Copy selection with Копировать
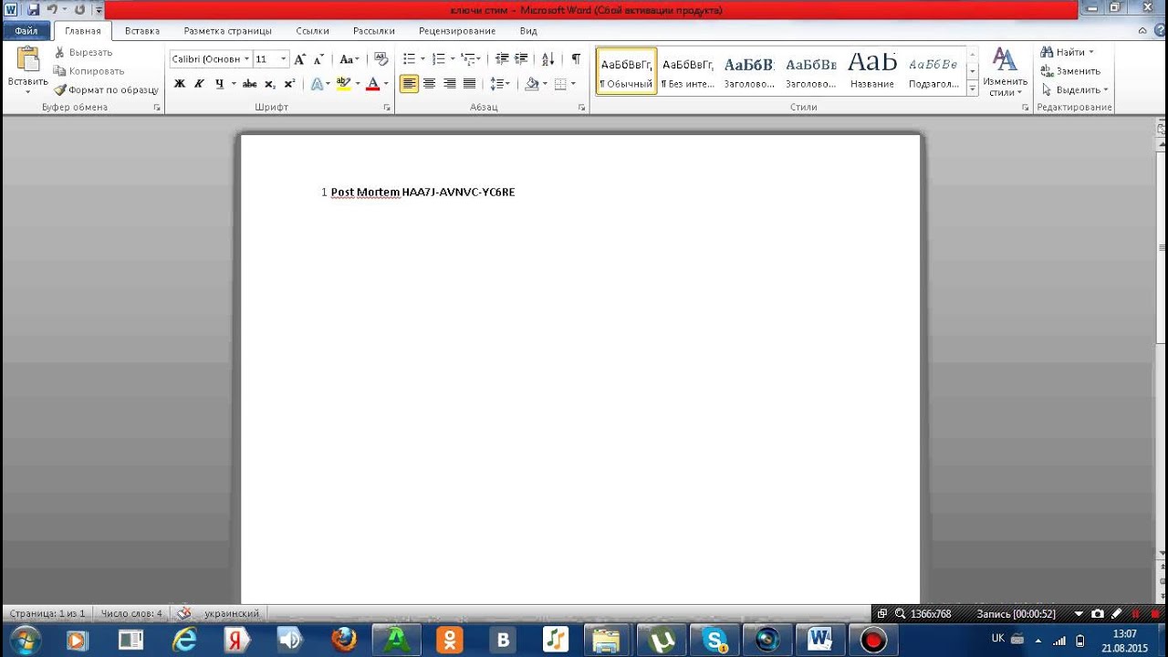This screenshot has height=657, width=1168. (89, 70)
